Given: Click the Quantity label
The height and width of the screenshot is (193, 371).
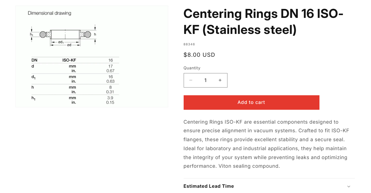Looking at the screenshot, I should point(192,68).
